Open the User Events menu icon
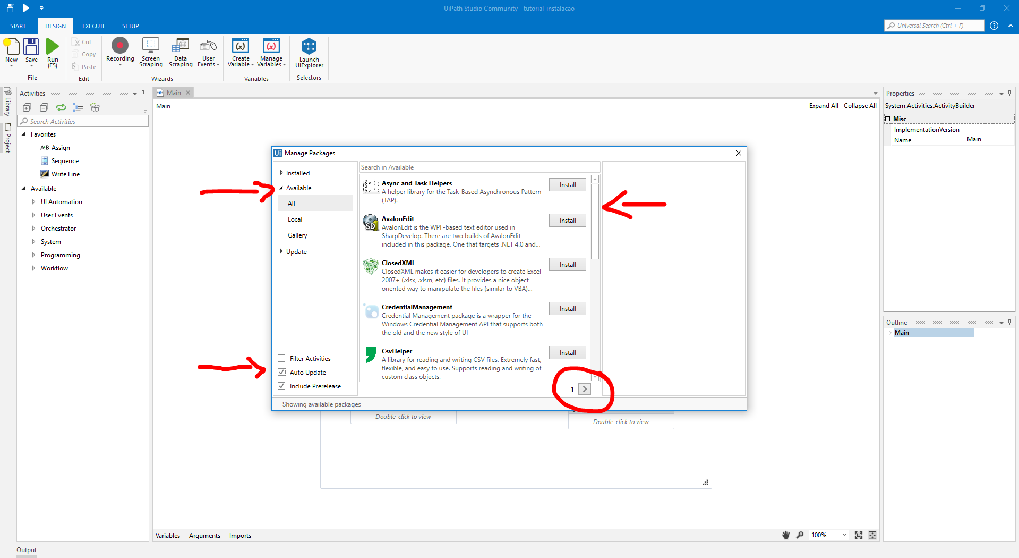 (208, 46)
